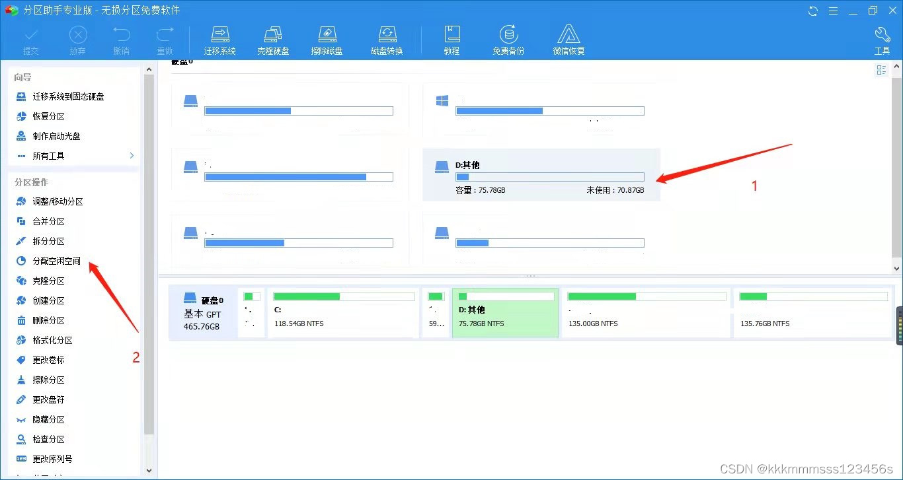Expand the 所有工具 chevron arrow
903x480 pixels.
[132, 156]
